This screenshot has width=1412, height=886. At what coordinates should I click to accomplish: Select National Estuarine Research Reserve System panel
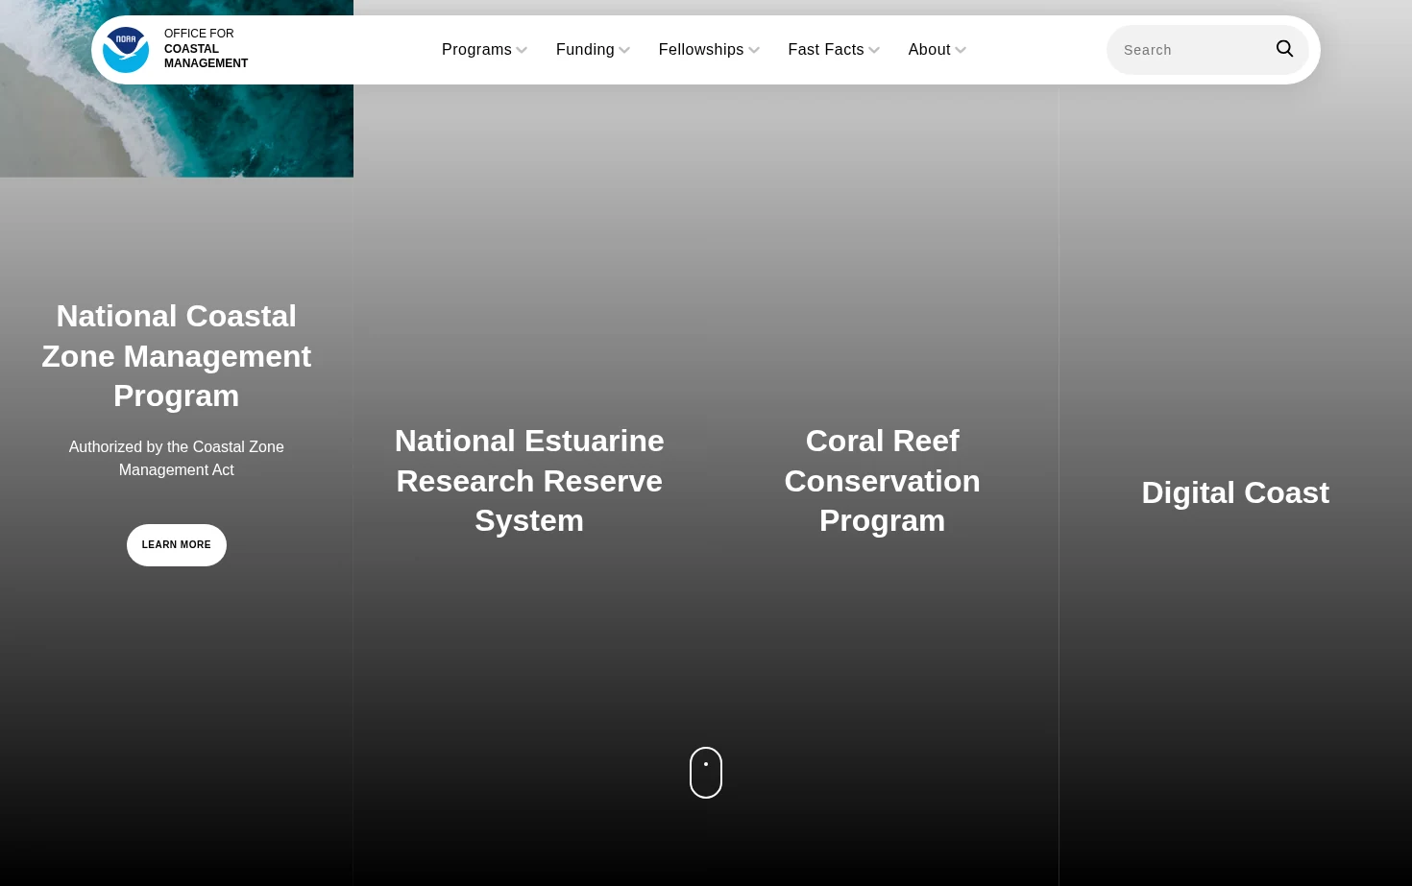click(x=529, y=481)
